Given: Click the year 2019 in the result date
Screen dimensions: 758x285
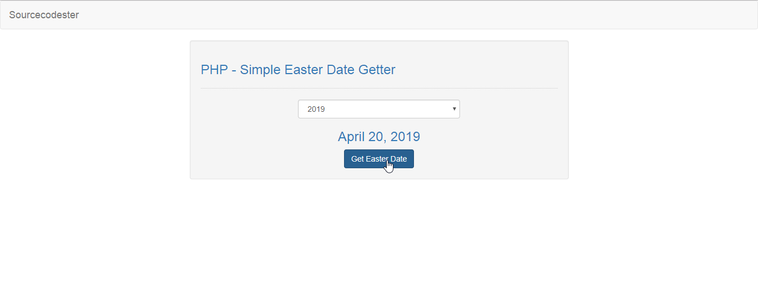Looking at the screenshot, I should pyautogui.click(x=406, y=137).
